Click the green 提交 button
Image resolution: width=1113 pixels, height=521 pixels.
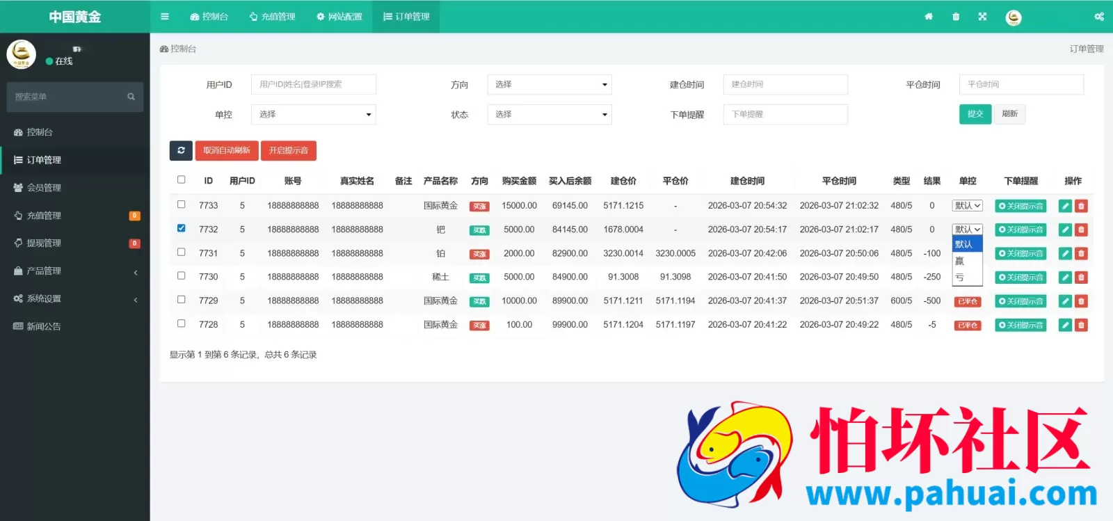975,114
